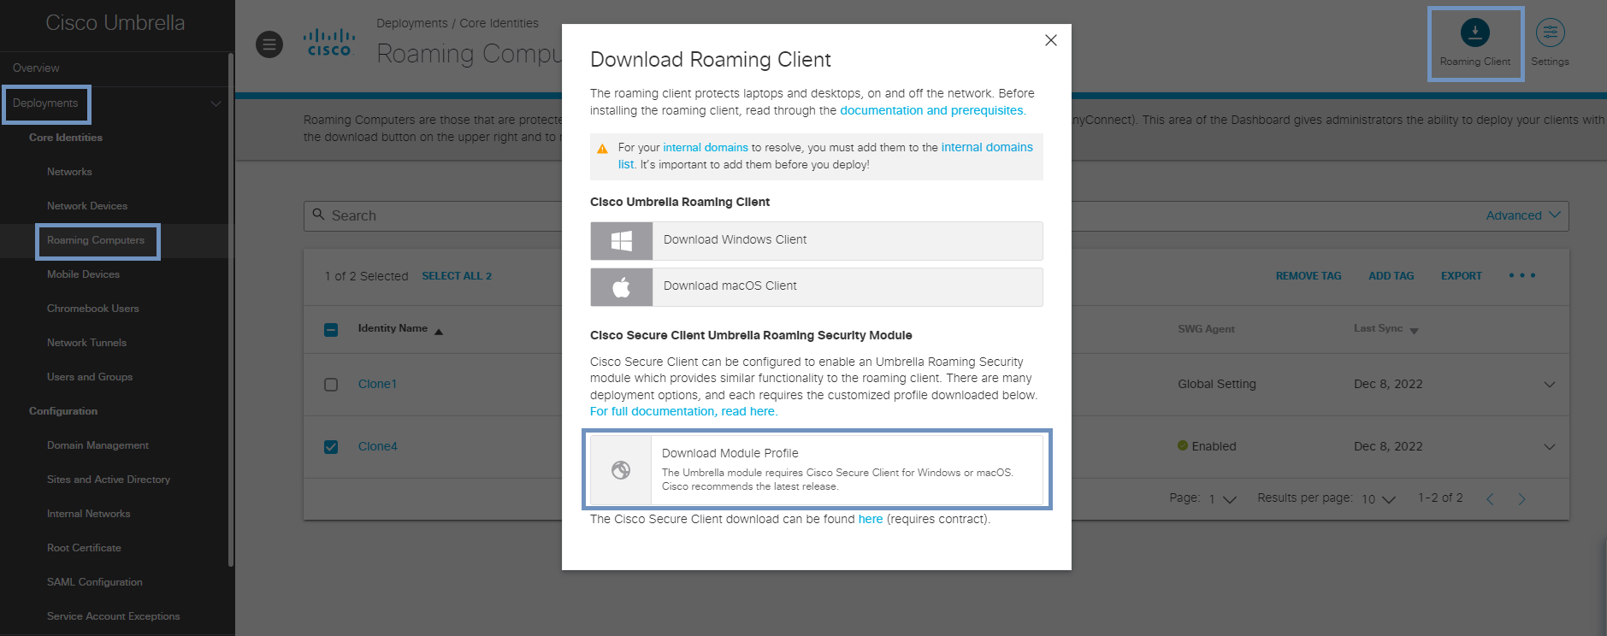Click Download Windows Client button
The height and width of the screenshot is (636, 1607).
tap(817, 241)
